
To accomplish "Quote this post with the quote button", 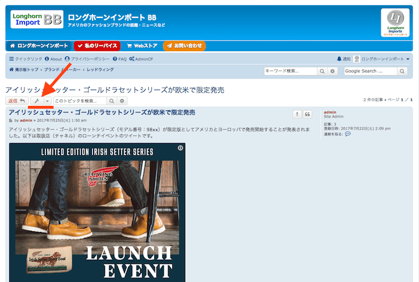I will click(x=308, y=115).
